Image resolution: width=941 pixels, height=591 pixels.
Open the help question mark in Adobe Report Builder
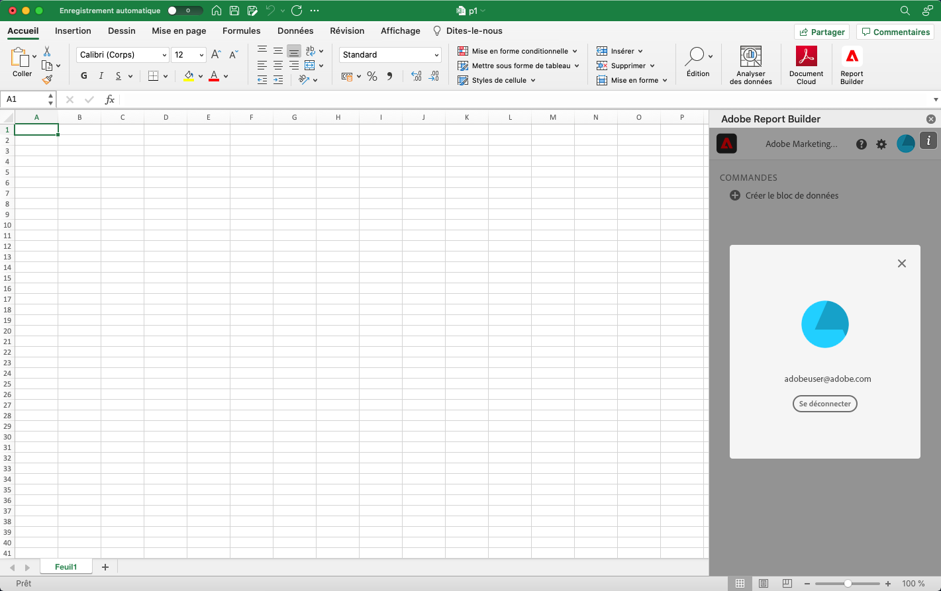point(862,144)
